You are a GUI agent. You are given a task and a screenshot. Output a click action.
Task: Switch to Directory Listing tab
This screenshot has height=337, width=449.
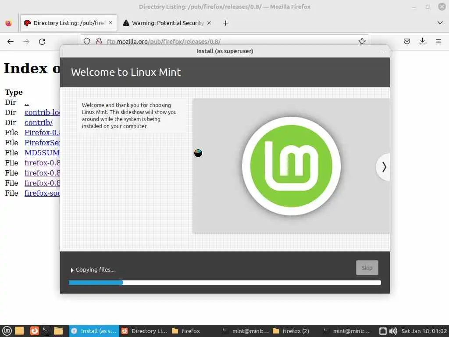pyautogui.click(x=69, y=23)
